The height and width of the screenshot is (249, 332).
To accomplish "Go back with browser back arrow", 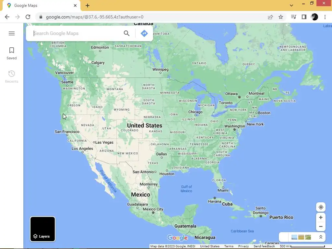I will (7, 17).
